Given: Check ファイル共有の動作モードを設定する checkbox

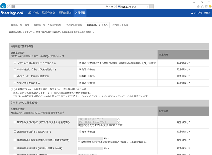Looking at the screenshot, I should click(x=15, y=63).
